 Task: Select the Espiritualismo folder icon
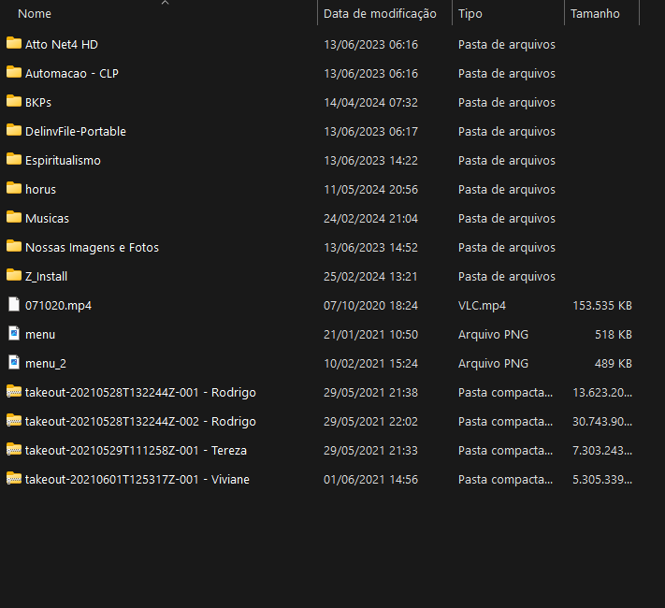tap(14, 160)
